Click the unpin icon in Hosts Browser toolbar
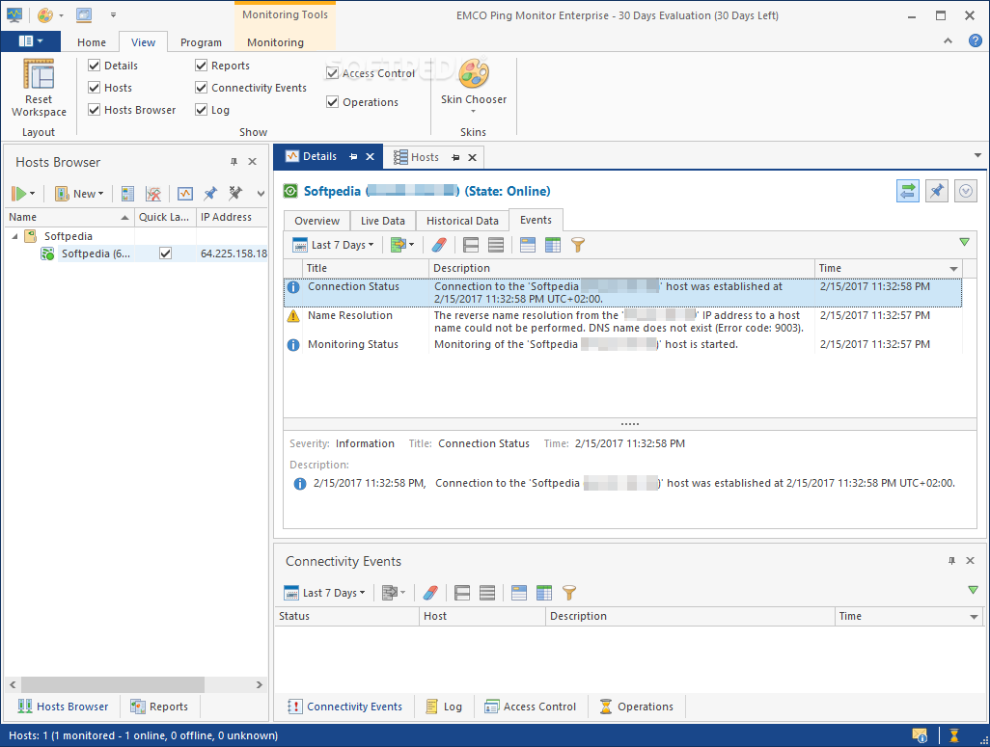 click(235, 194)
